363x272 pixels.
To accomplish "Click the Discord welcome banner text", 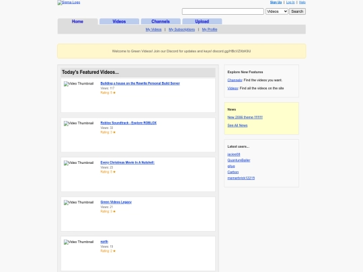I will pyautogui.click(x=182, y=51).
